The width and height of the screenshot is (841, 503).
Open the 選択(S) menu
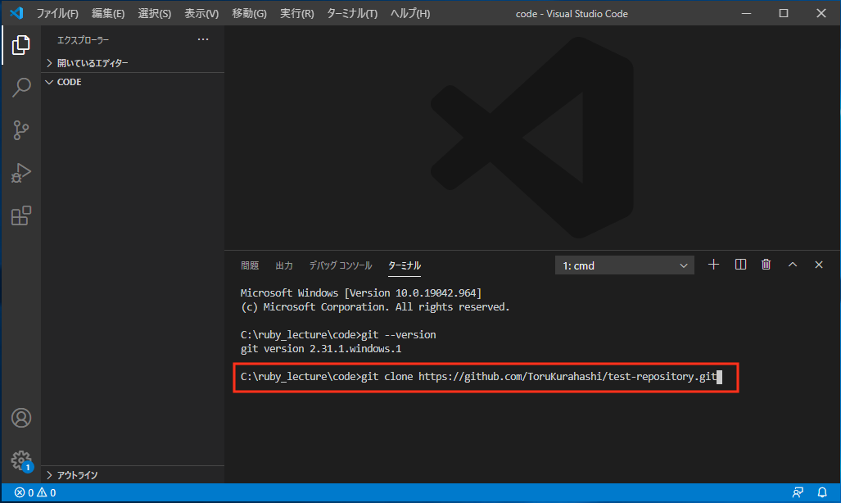(x=155, y=13)
